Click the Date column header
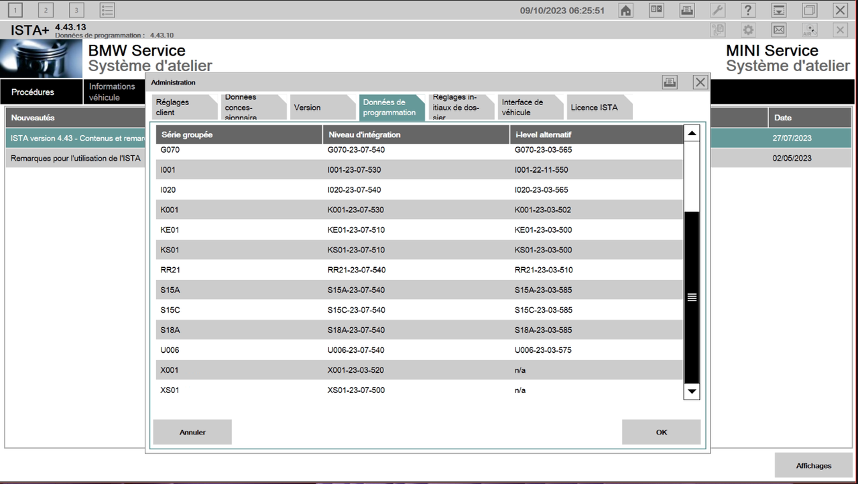Viewport: 858px width, 484px height. (x=810, y=118)
